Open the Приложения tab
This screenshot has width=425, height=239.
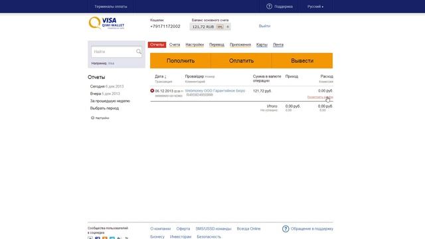click(x=240, y=44)
